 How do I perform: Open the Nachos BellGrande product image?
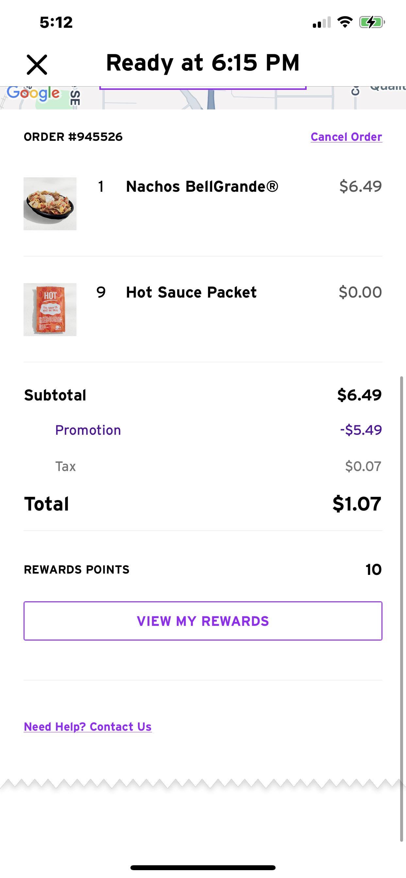click(x=50, y=203)
